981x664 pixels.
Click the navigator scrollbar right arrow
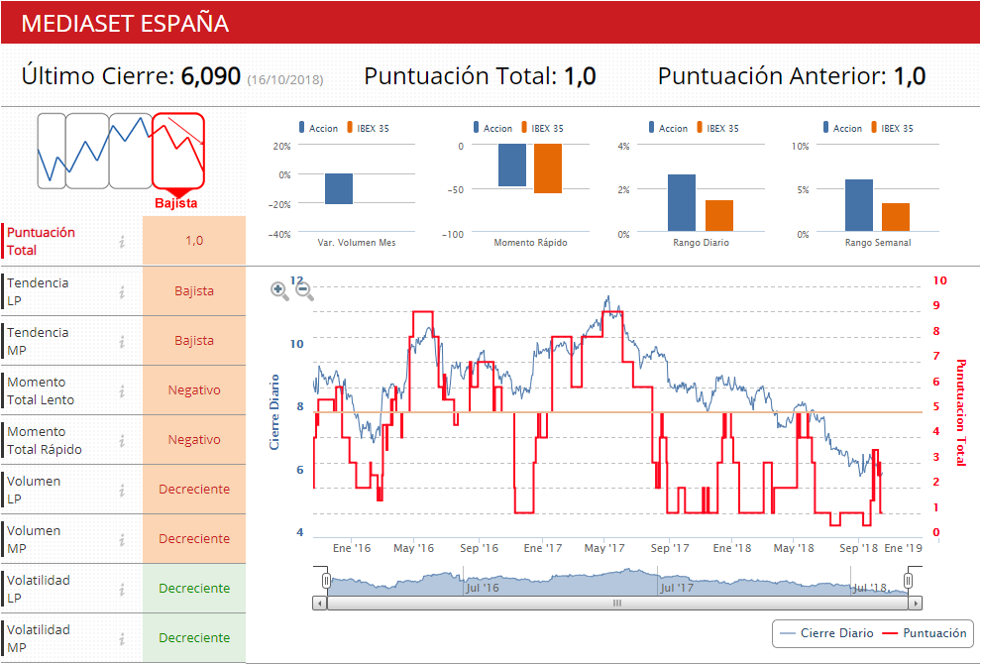pos(916,604)
